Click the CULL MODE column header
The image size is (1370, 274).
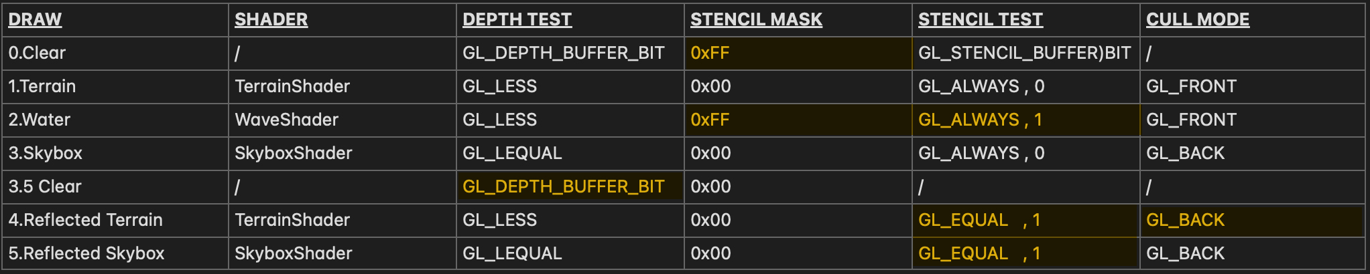(1198, 19)
